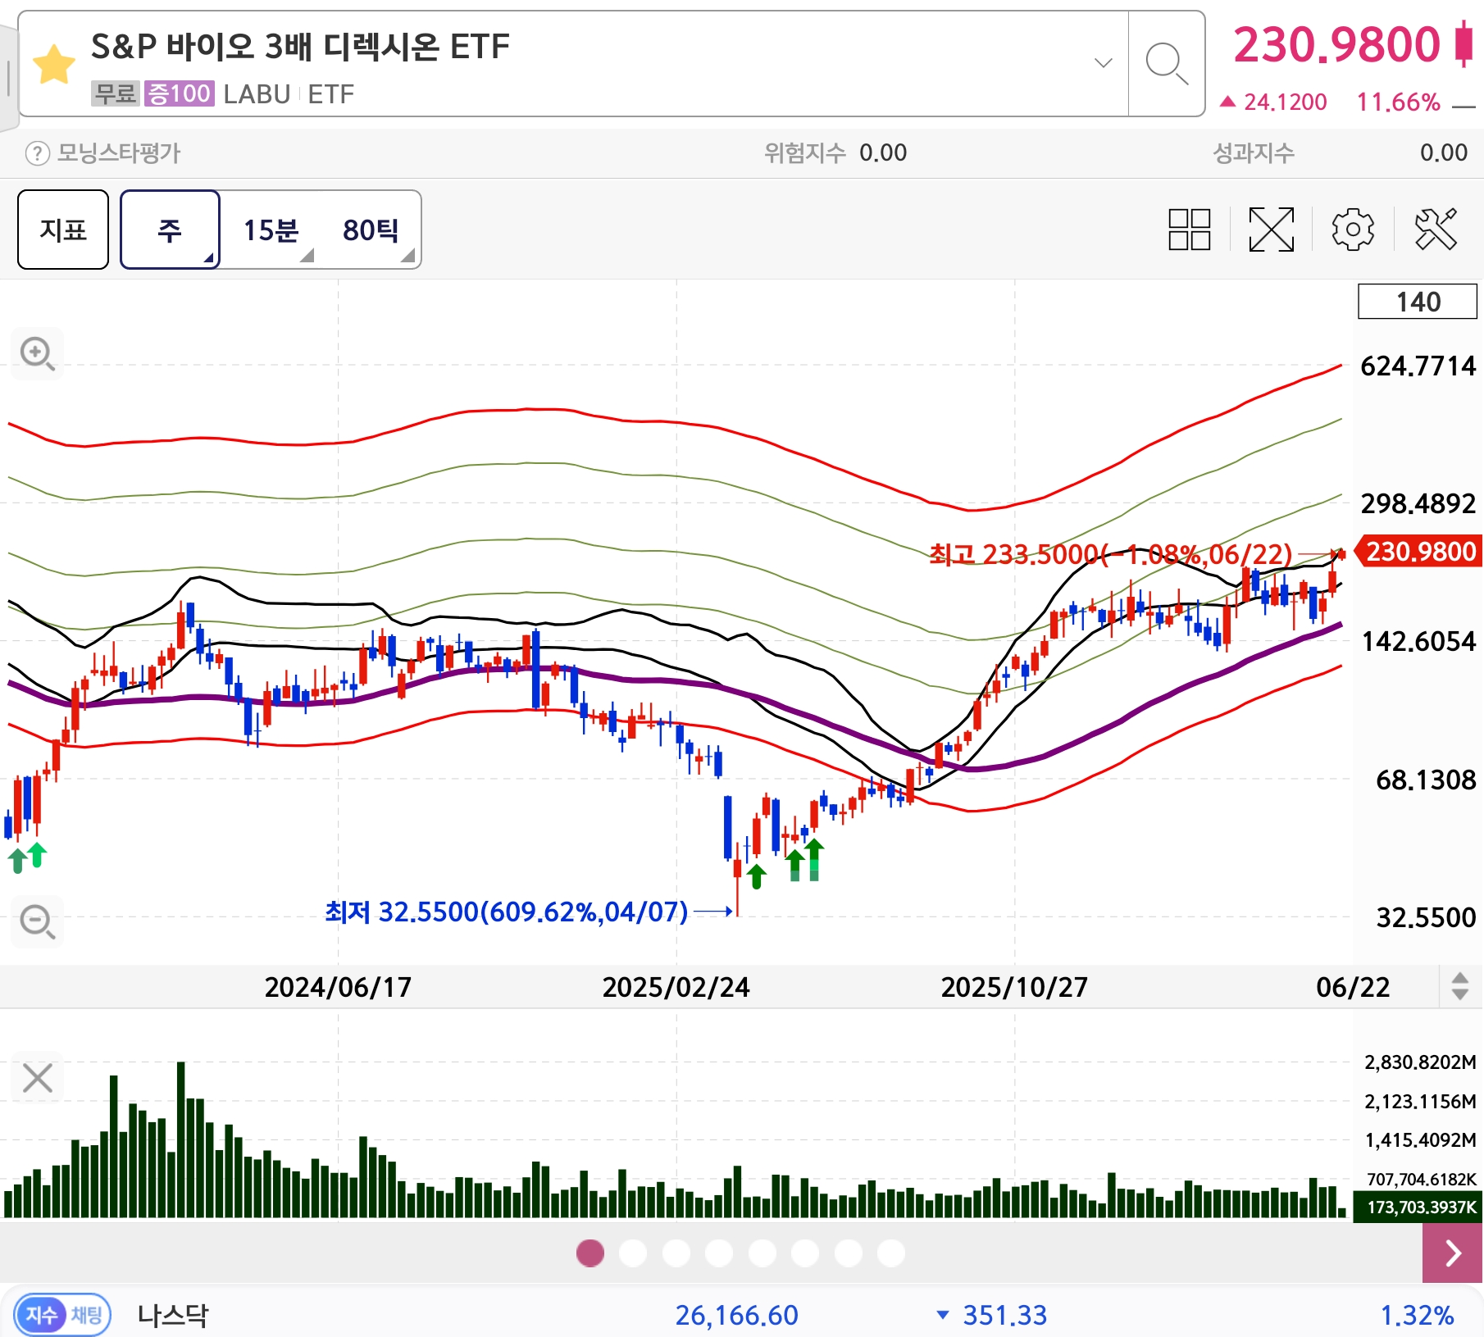Click the 624.7714 axis value
The height and width of the screenshot is (1337, 1484).
(1418, 366)
